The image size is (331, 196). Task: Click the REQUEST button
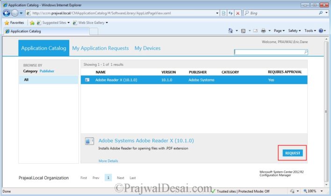pos(293,153)
